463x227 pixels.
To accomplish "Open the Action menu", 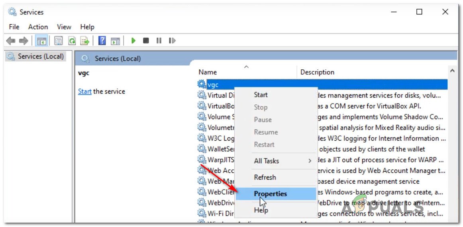I will (38, 27).
